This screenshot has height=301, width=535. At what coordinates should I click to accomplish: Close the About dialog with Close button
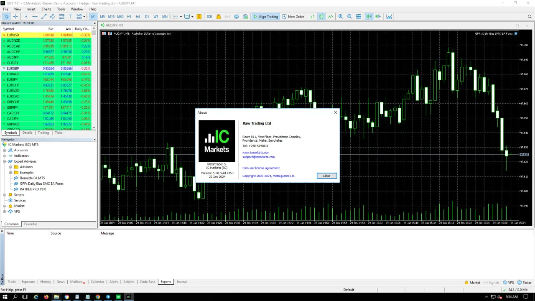[x=326, y=176]
